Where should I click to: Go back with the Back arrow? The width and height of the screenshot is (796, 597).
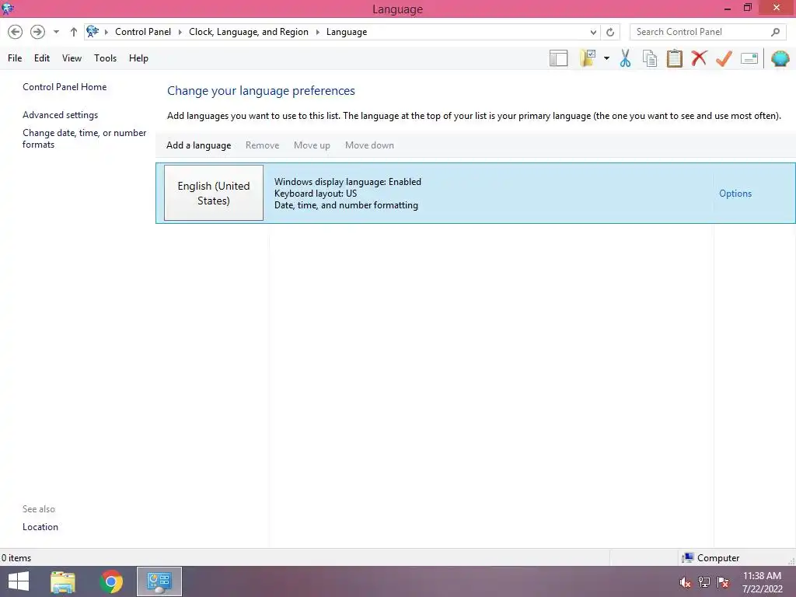(x=16, y=32)
